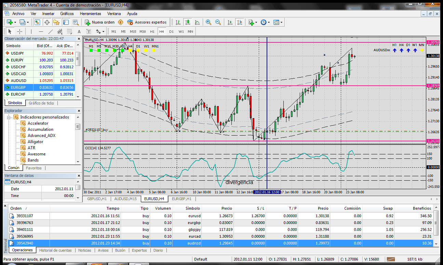443x265 pixels.
Task: Toggle the Terminal window button
Action: [x=66, y=22]
